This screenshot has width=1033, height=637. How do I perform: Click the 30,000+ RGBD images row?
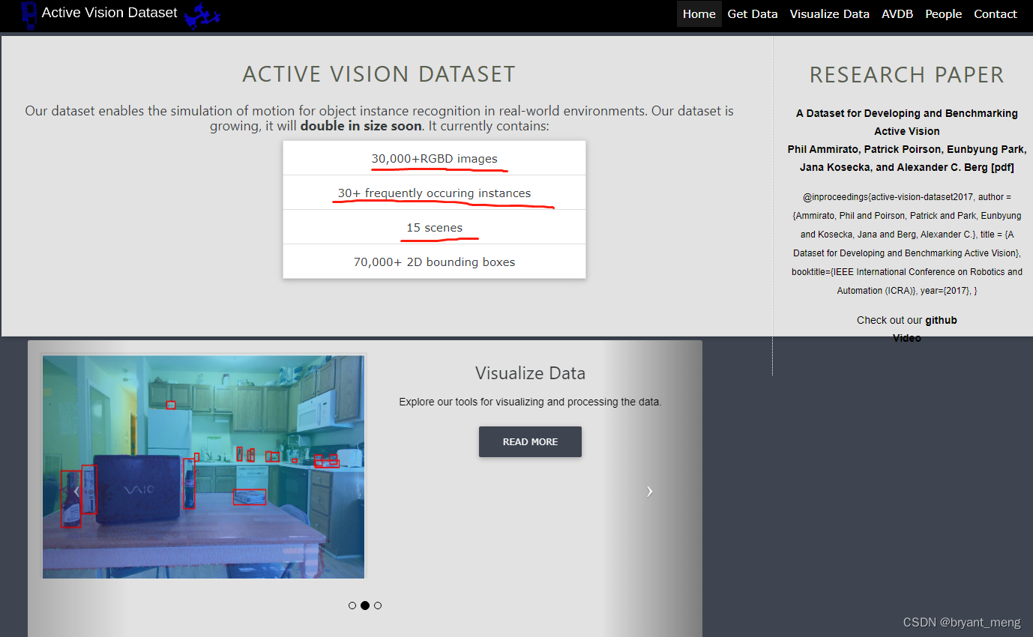point(434,158)
